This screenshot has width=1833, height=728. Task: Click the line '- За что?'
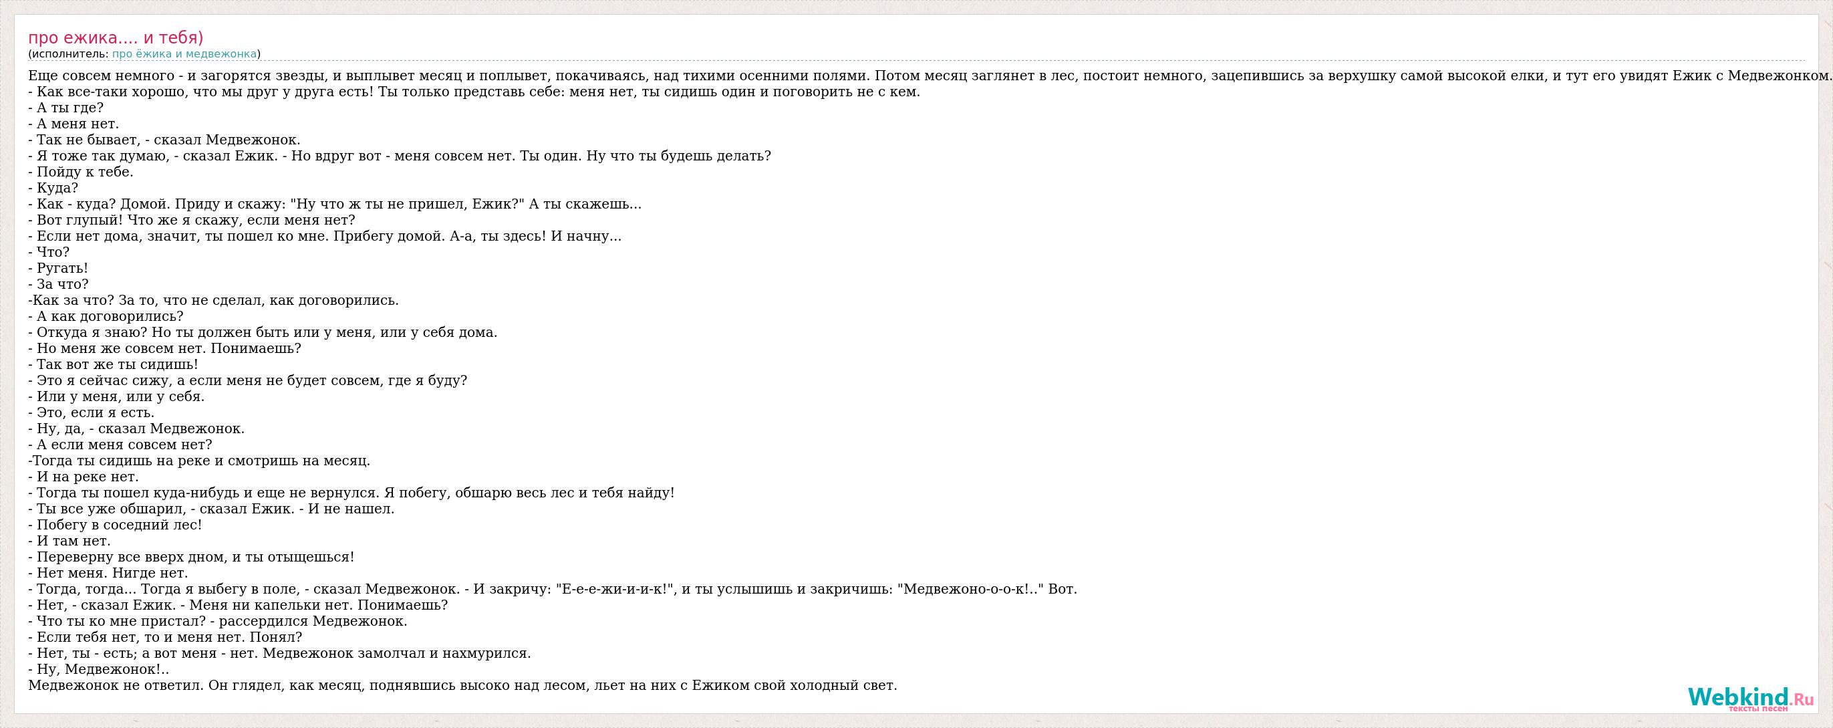58,285
